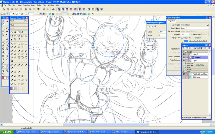Viewport: 215px width, 134px height.
Task: Click the Print icon in main toolbar
Action: [x=53, y=9]
